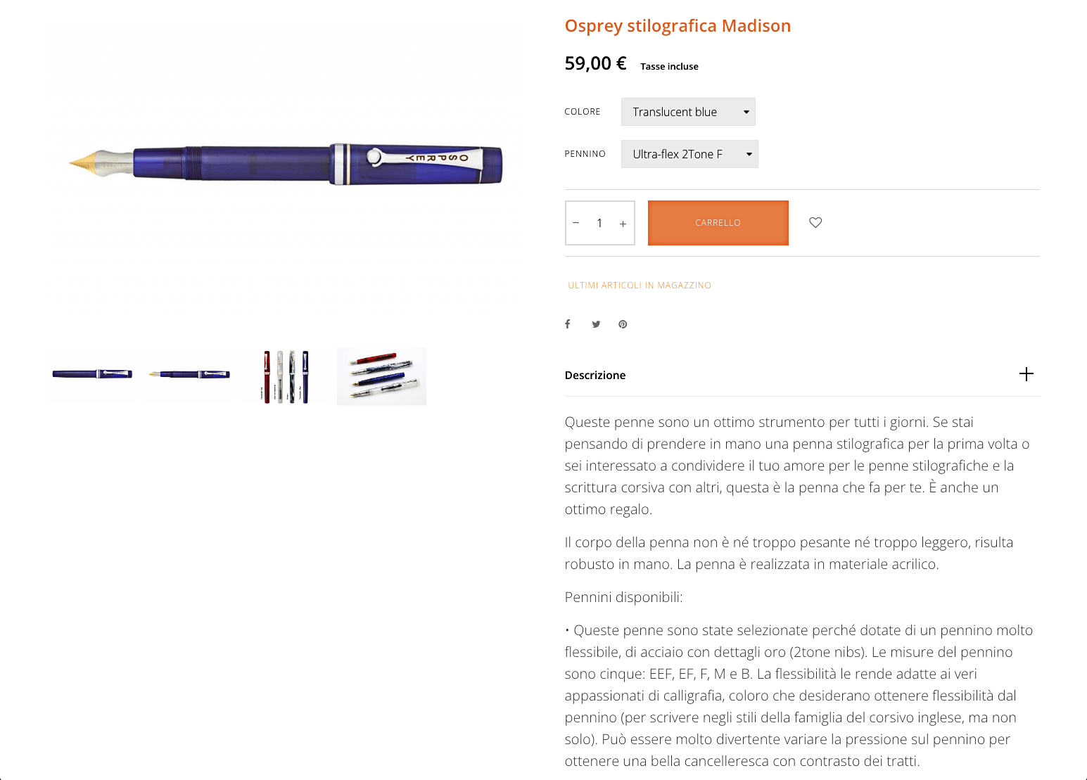Add pen to wishlist with heart icon

815,223
